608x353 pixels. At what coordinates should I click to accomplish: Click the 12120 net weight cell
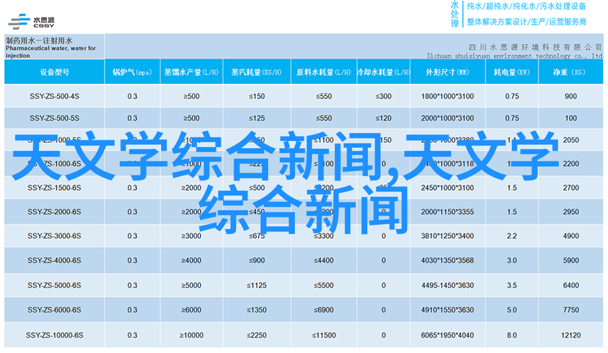(570, 335)
